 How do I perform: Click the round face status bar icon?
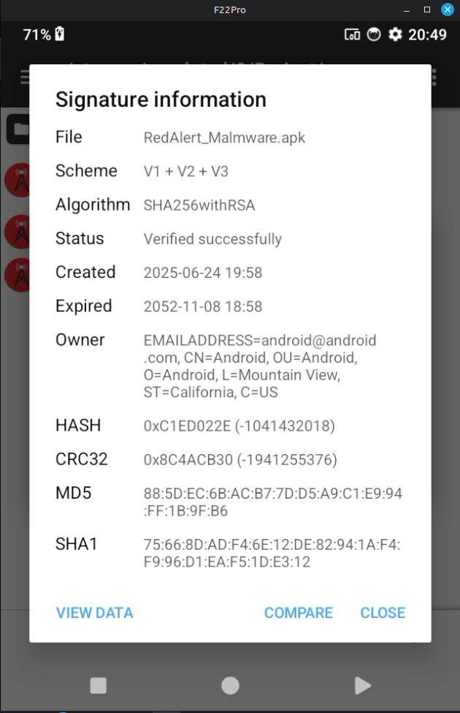click(374, 34)
